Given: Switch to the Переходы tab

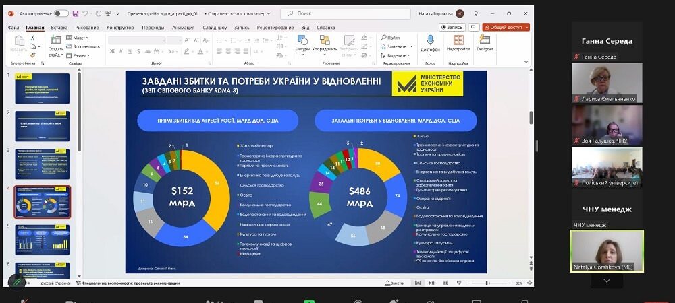Looking at the screenshot, I should (x=153, y=28).
